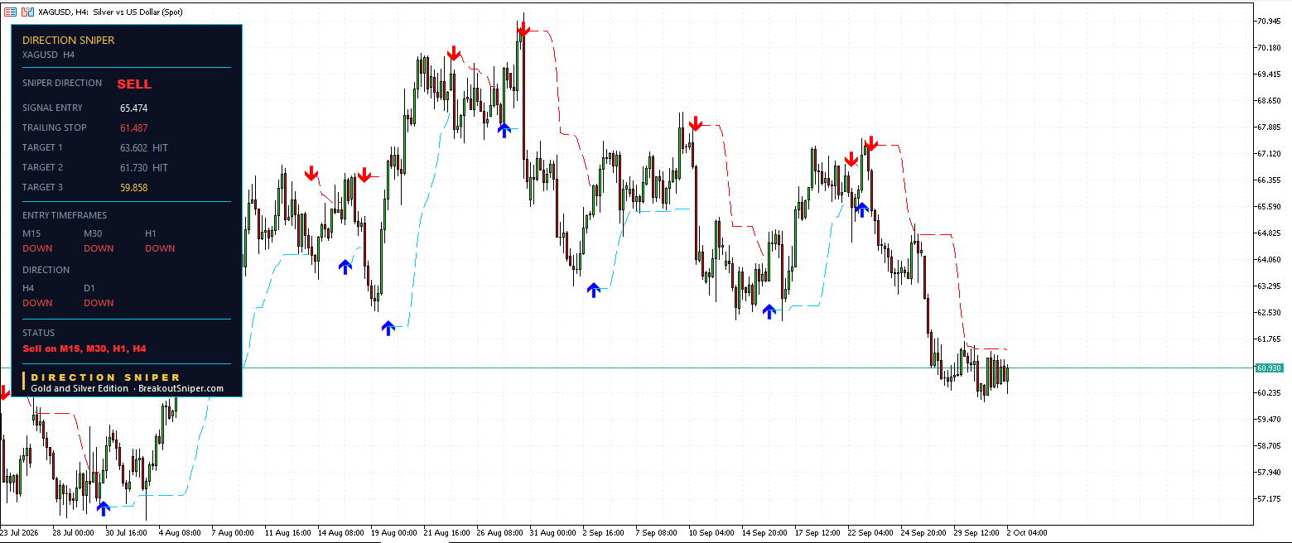Click the 59.470 price axis label
1292x543 pixels.
1270,419
